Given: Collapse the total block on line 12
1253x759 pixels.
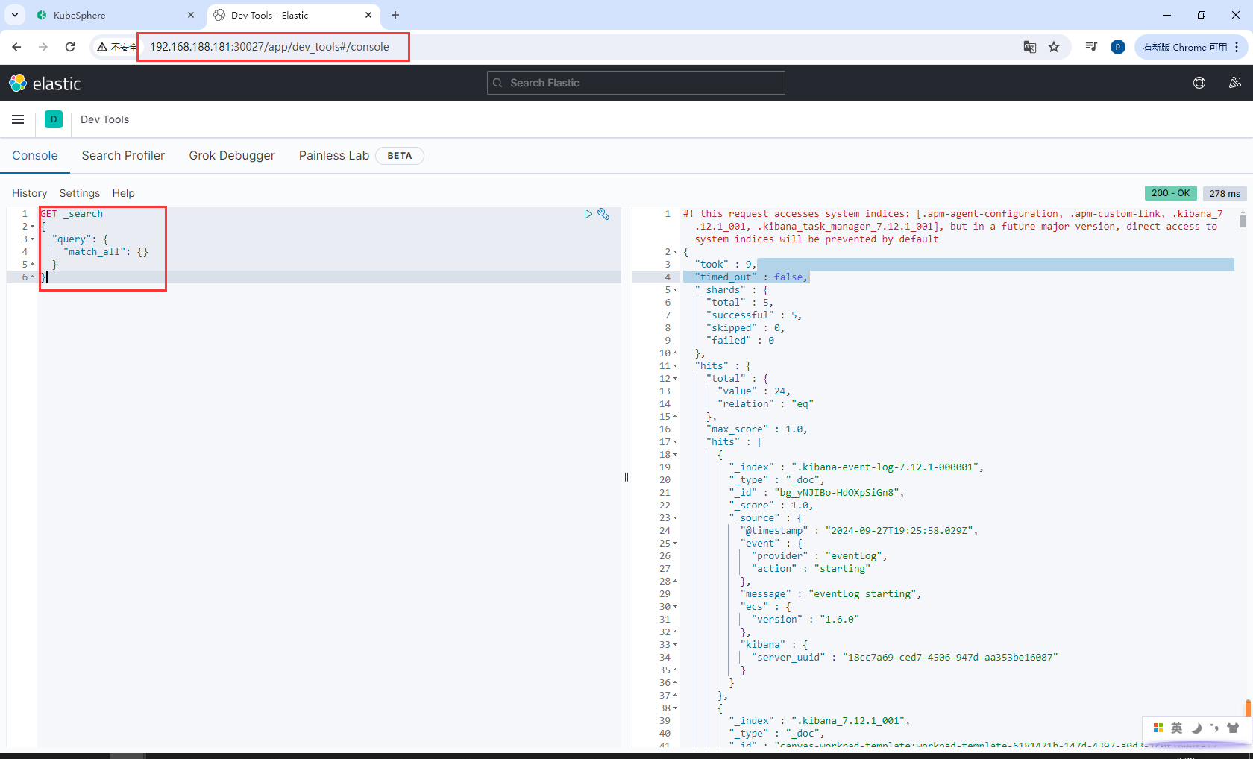Looking at the screenshot, I should (x=676, y=379).
